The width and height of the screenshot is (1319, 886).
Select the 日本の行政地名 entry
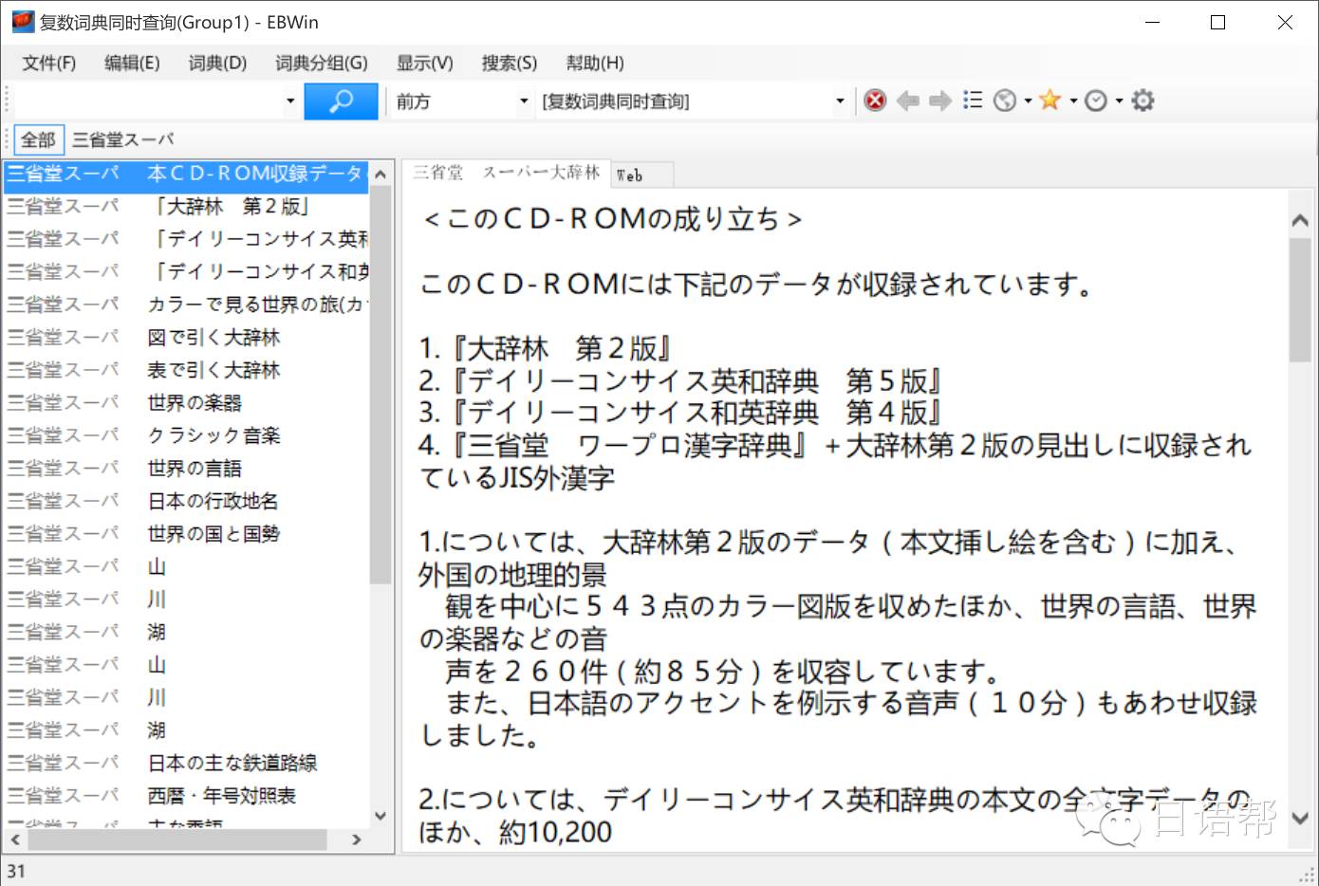coord(186,501)
